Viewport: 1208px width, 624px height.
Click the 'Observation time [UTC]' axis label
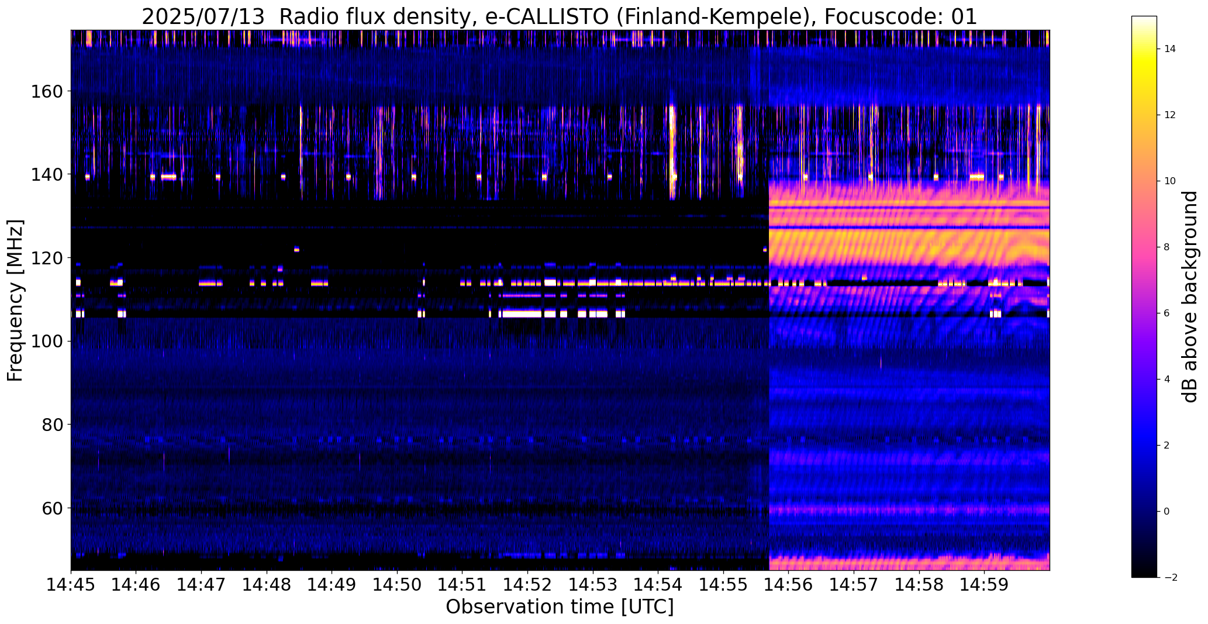[x=560, y=606]
